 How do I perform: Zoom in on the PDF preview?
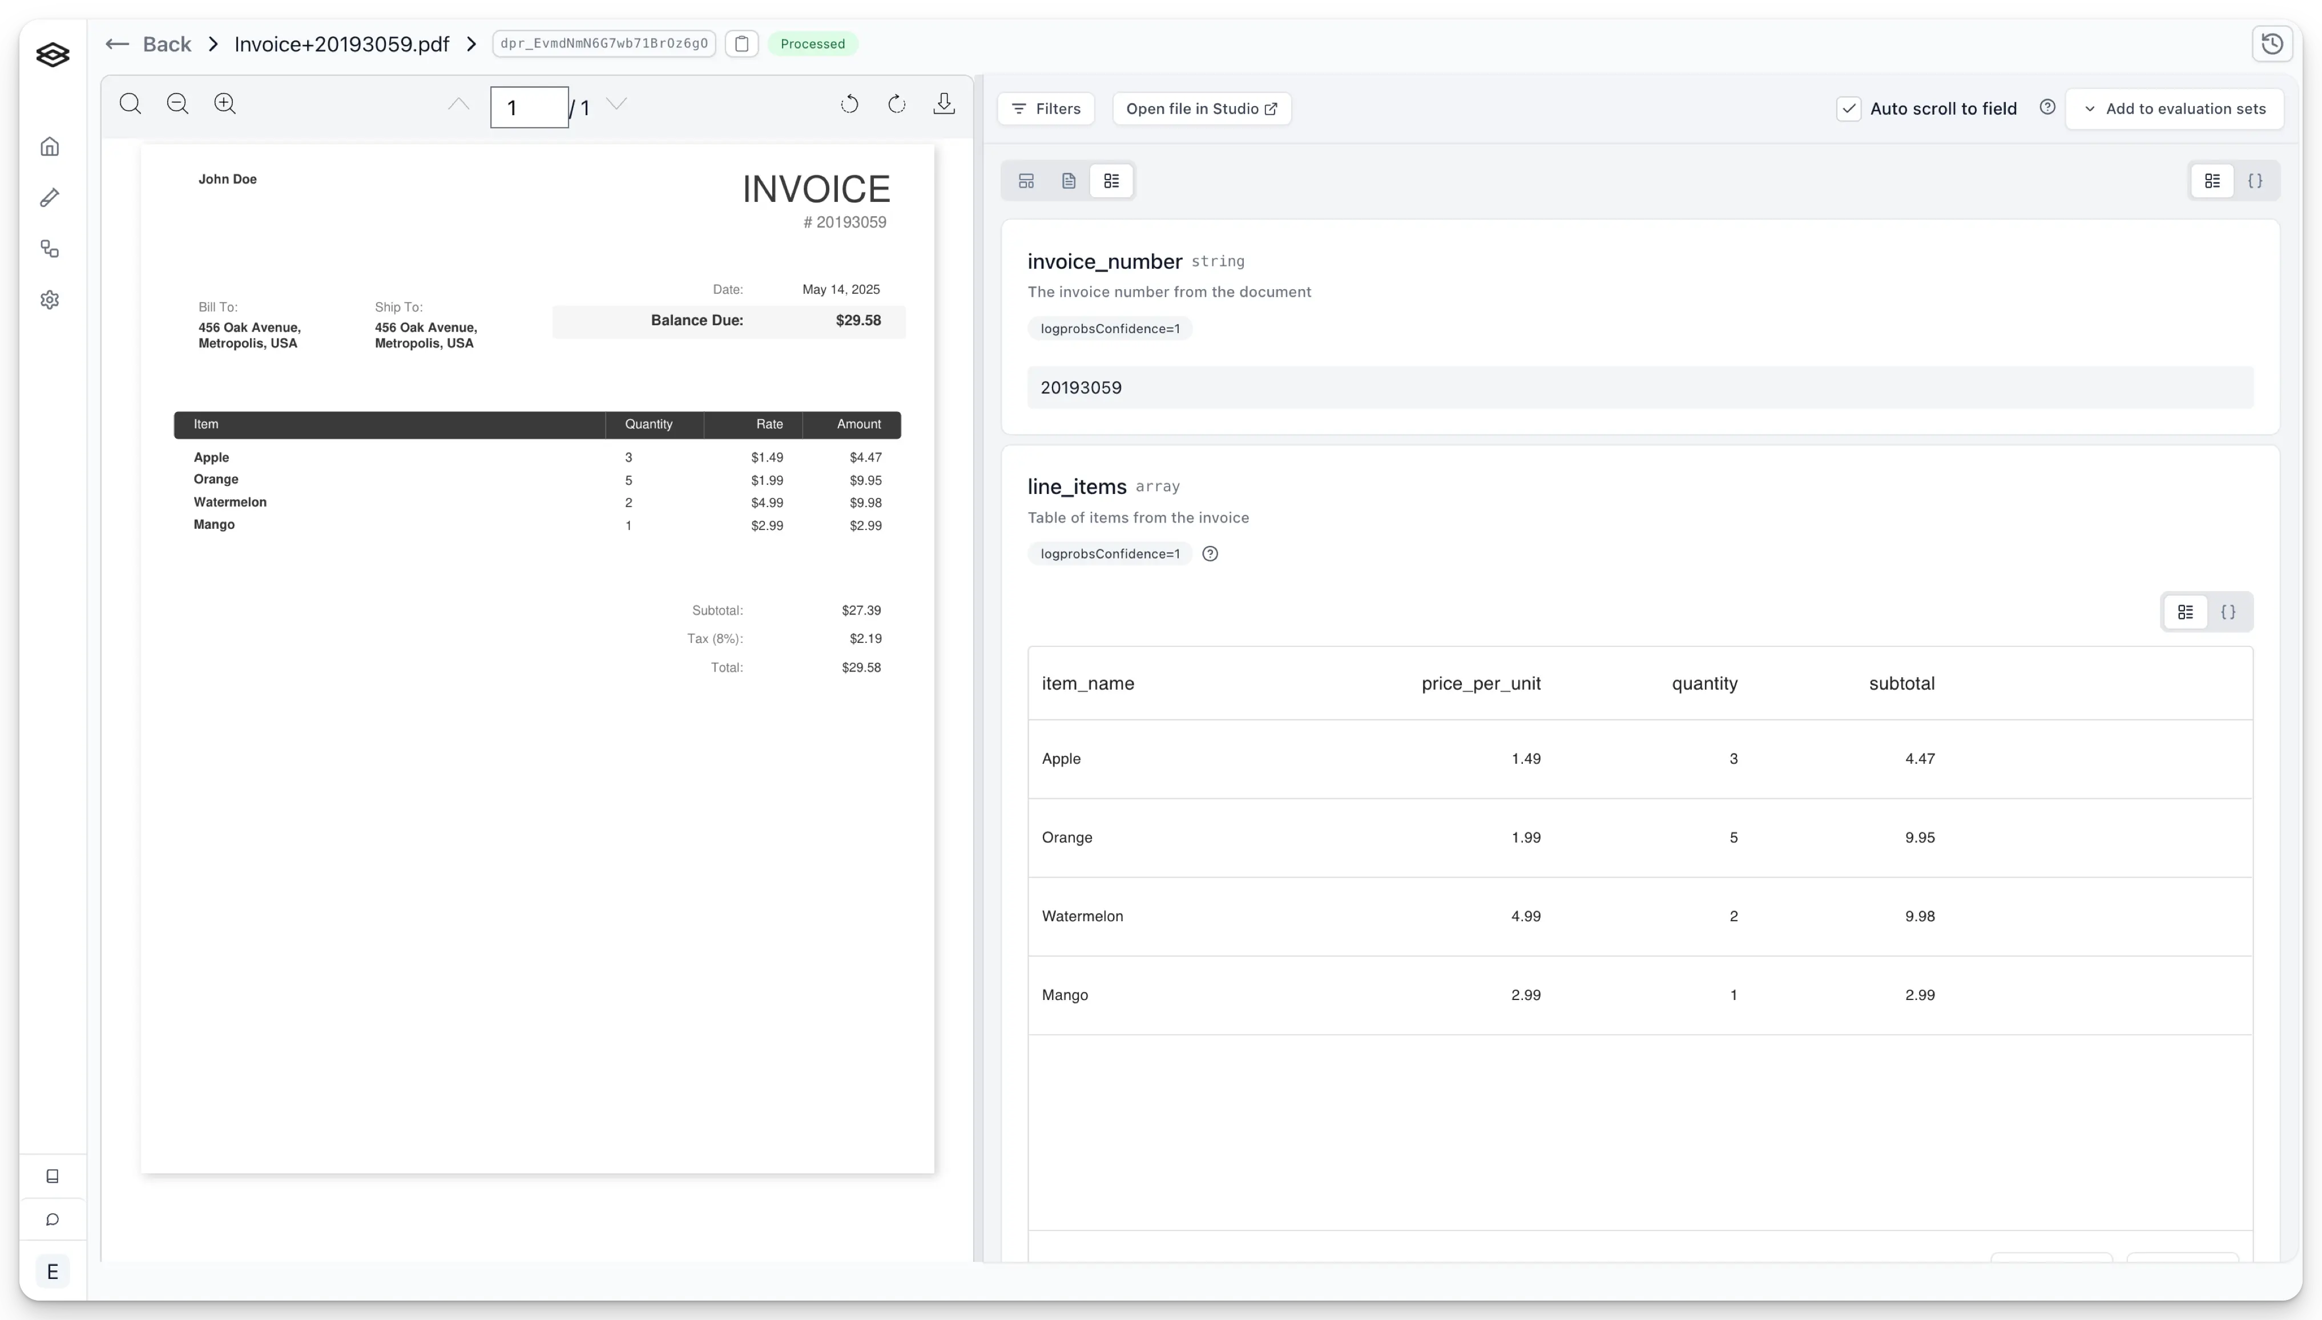point(225,103)
